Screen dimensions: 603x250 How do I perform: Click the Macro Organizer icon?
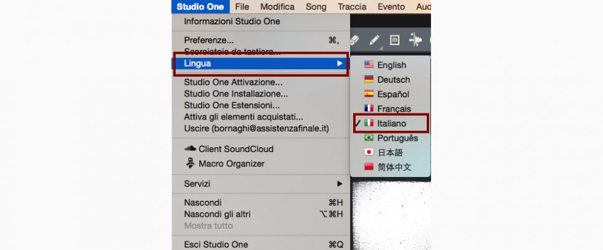point(190,163)
